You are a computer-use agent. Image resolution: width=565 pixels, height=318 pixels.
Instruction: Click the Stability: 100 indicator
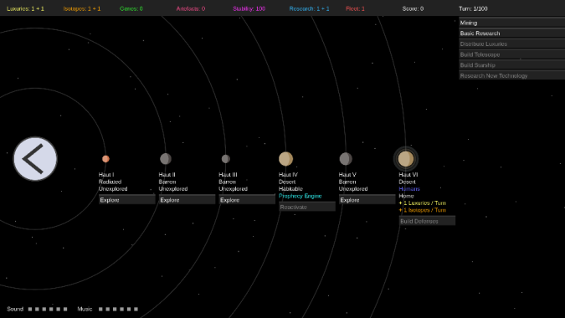point(249,8)
